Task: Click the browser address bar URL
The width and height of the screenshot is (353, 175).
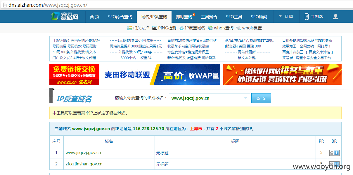Action: [x=48, y=5]
